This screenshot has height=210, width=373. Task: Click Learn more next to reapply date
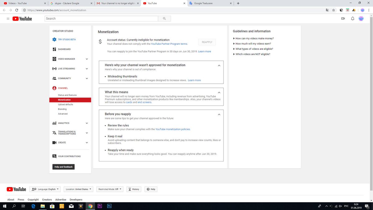click(205, 51)
